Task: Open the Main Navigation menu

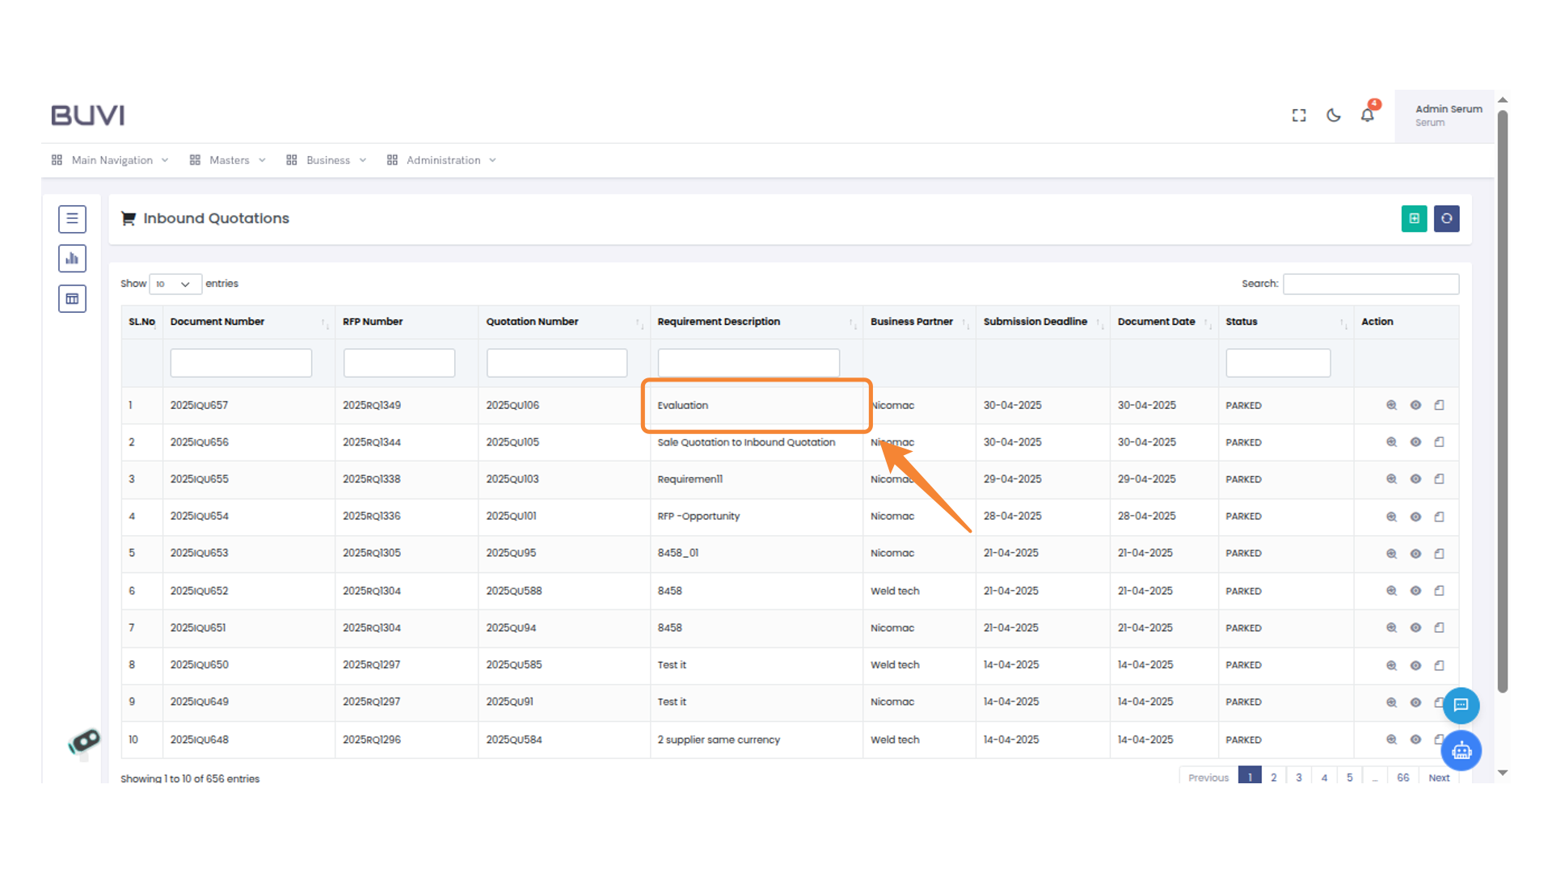Action: point(112,160)
